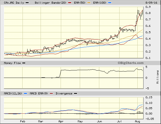Image resolution: width=161 pixels, height=124 pixels.
Task: Click the Feb month axis label
Action: (23, 121)
